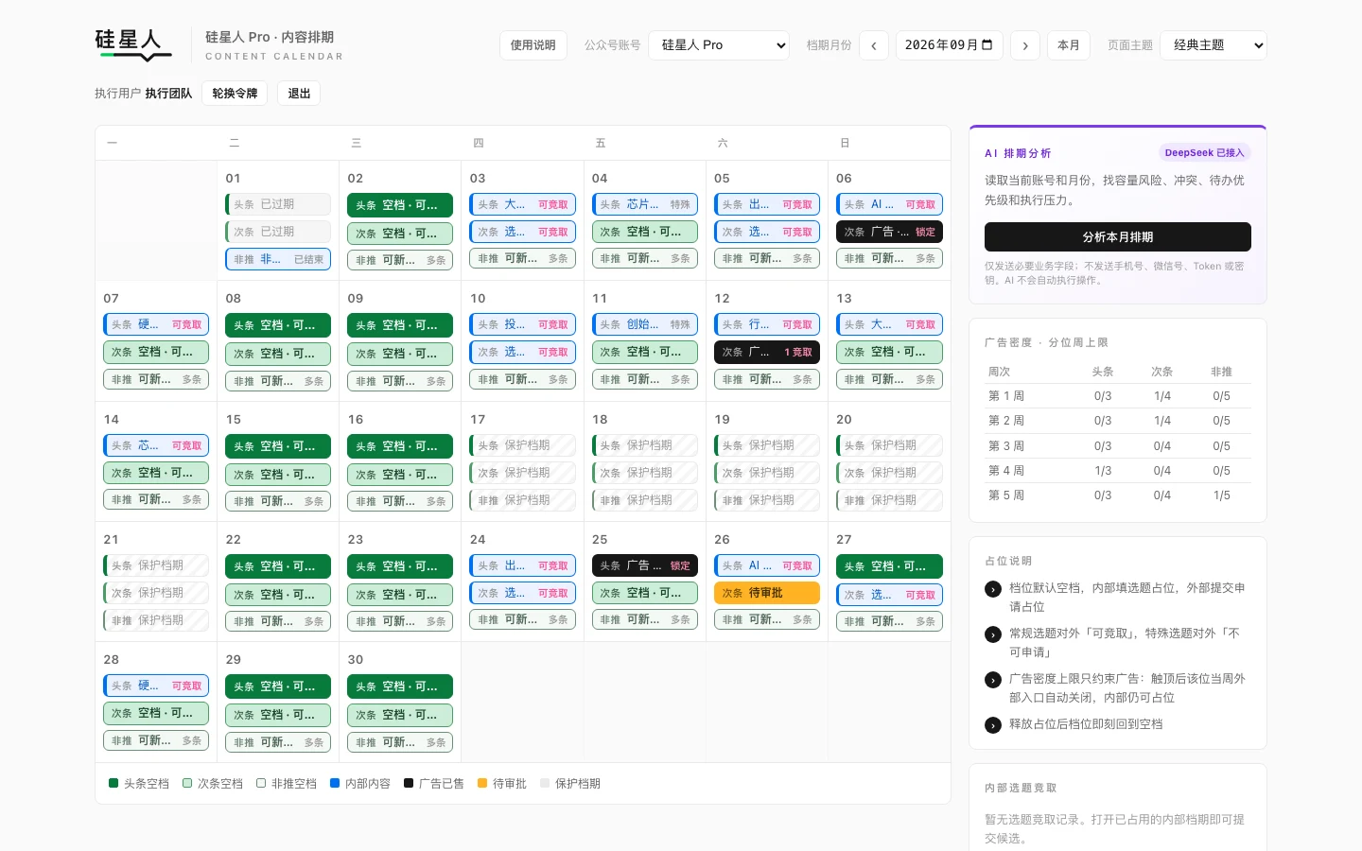Start 分析本月排期 AI analysis
The image size is (1362, 851).
tap(1118, 237)
